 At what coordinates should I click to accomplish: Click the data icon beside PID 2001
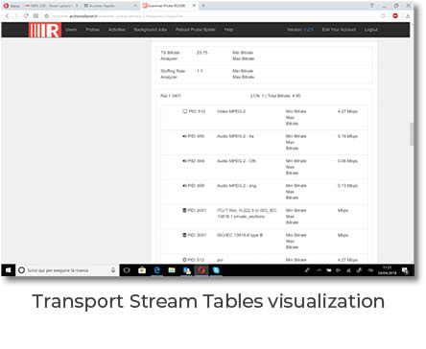click(x=184, y=211)
